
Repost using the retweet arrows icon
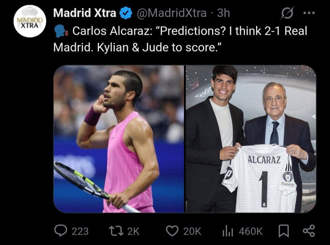point(116,231)
